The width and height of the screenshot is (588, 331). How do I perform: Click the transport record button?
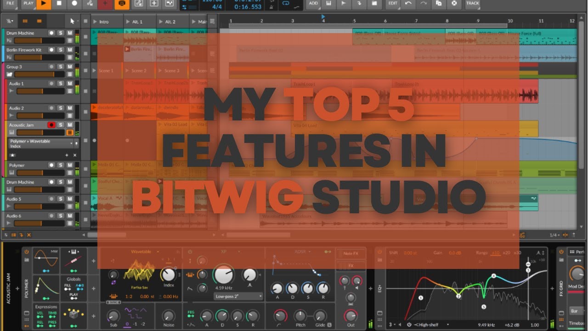pyautogui.click(x=74, y=4)
